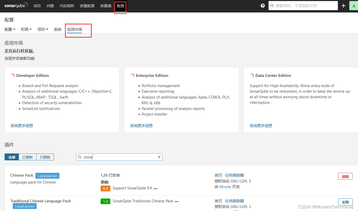Click the Localization tag beside Chinese Pack

pyautogui.click(x=47, y=176)
